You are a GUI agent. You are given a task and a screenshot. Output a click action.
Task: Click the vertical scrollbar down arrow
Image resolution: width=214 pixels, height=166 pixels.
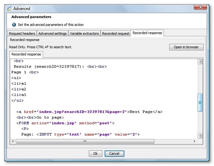200,136
